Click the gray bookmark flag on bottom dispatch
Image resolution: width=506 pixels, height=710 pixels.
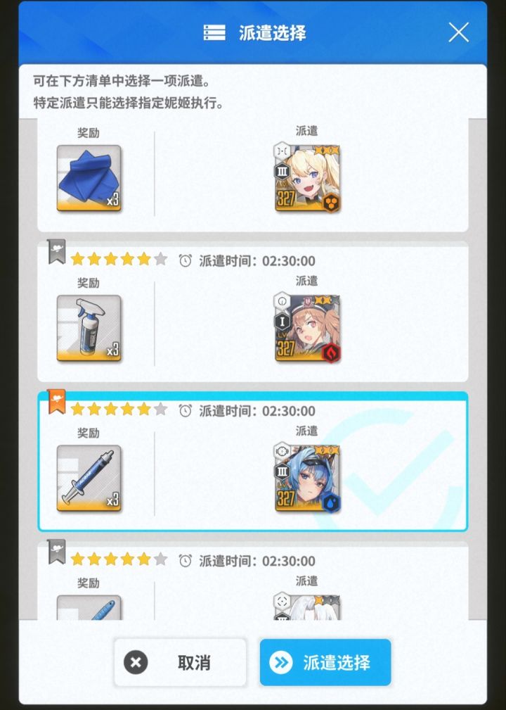click(x=56, y=552)
